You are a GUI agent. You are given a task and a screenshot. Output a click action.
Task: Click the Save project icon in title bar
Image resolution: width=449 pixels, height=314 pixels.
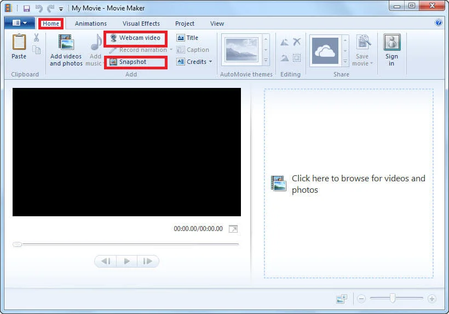(x=27, y=8)
